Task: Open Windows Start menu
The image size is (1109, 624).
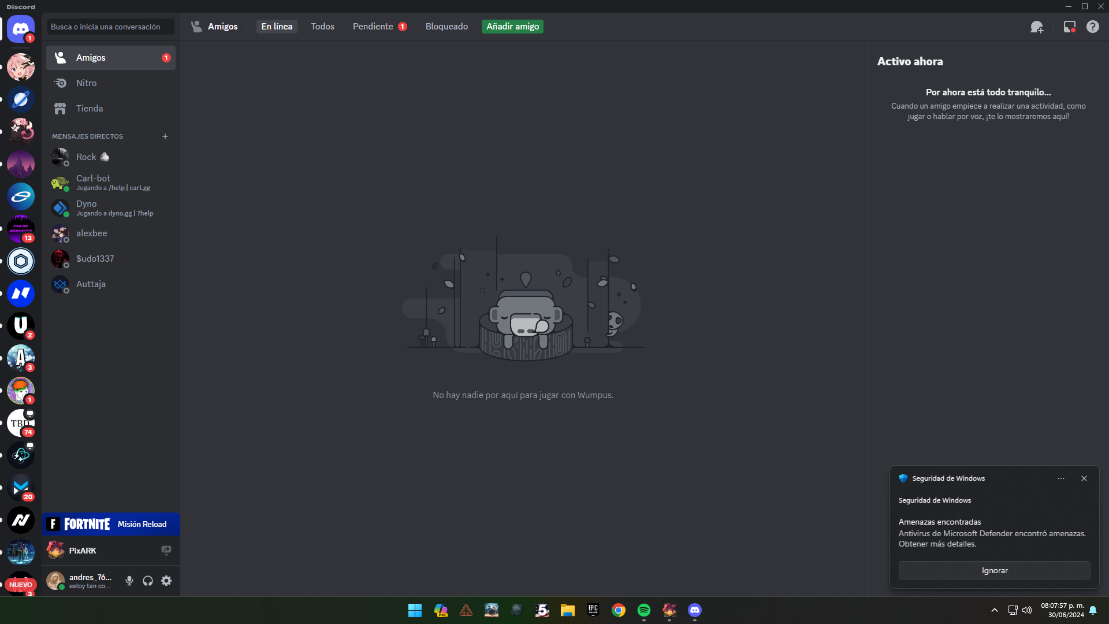Action: pyautogui.click(x=415, y=610)
